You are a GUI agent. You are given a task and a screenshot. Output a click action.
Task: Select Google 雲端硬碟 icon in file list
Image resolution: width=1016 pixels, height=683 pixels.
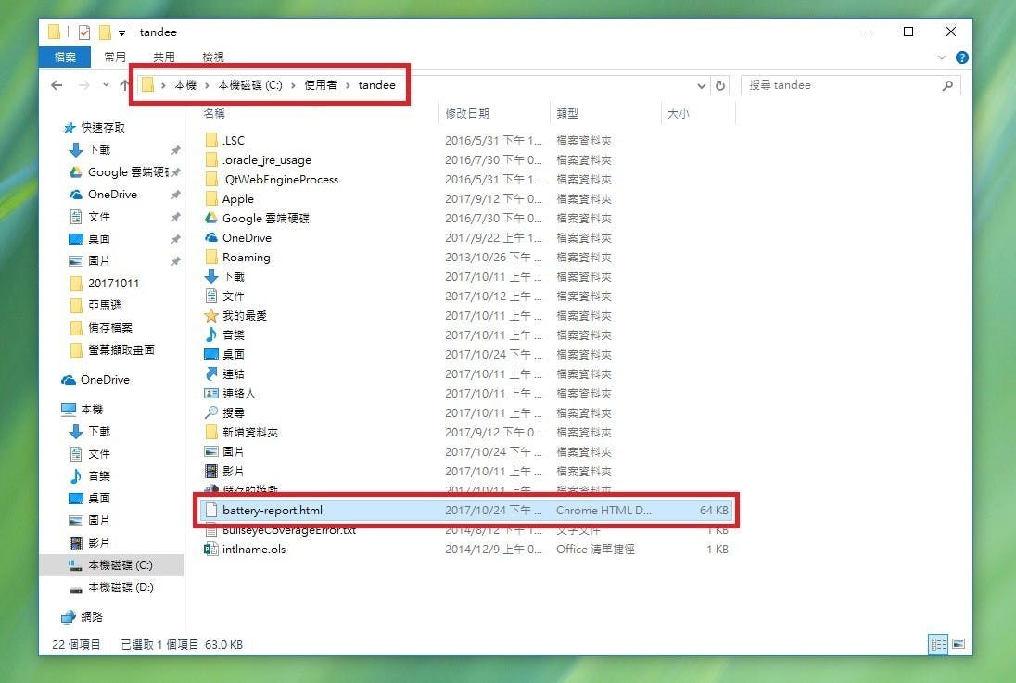click(x=211, y=218)
